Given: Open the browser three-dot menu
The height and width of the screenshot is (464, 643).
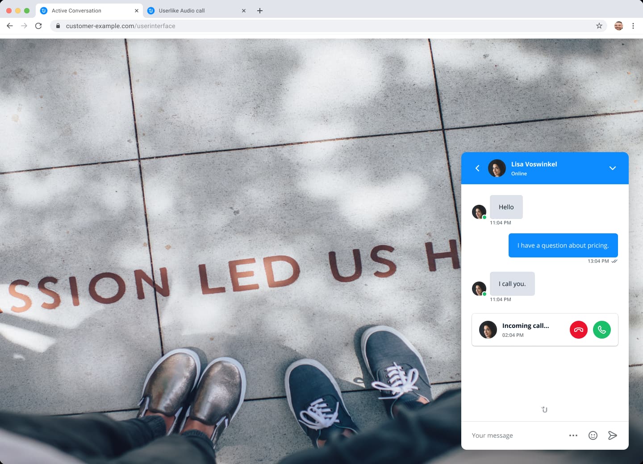Looking at the screenshot, I should [x=633, y=26].
